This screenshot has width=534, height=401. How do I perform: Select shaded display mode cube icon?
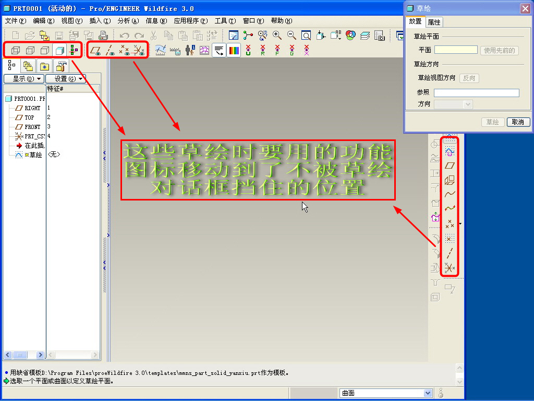point(59,51)
